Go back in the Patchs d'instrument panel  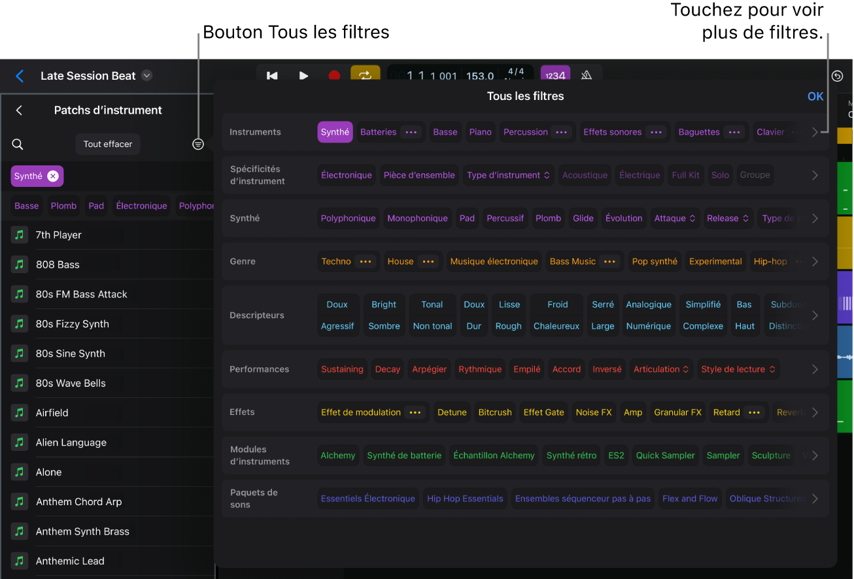tap(19, 110)
